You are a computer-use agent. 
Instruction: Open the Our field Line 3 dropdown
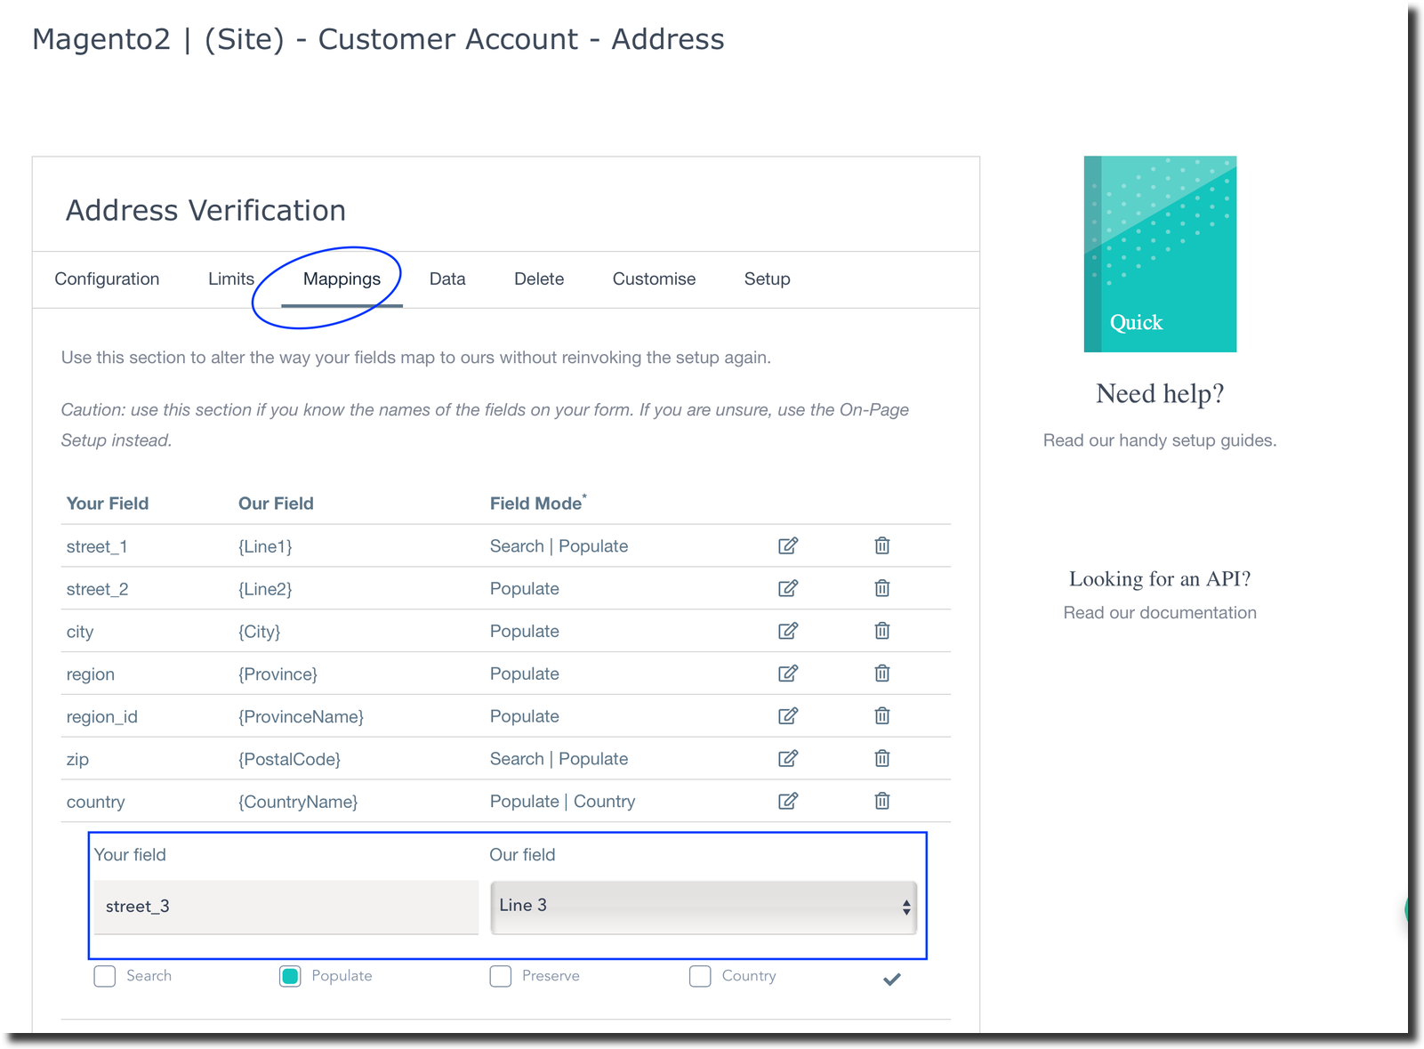click(x=703, y=907)
